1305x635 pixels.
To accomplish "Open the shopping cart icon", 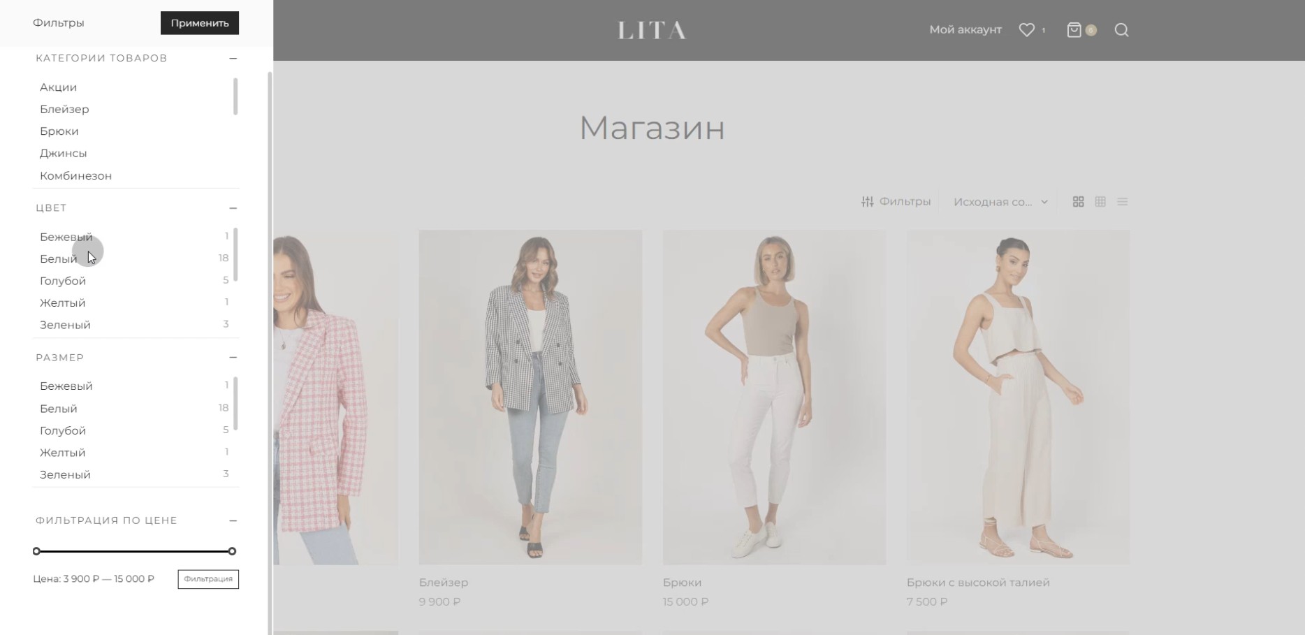I will 1074,30.
